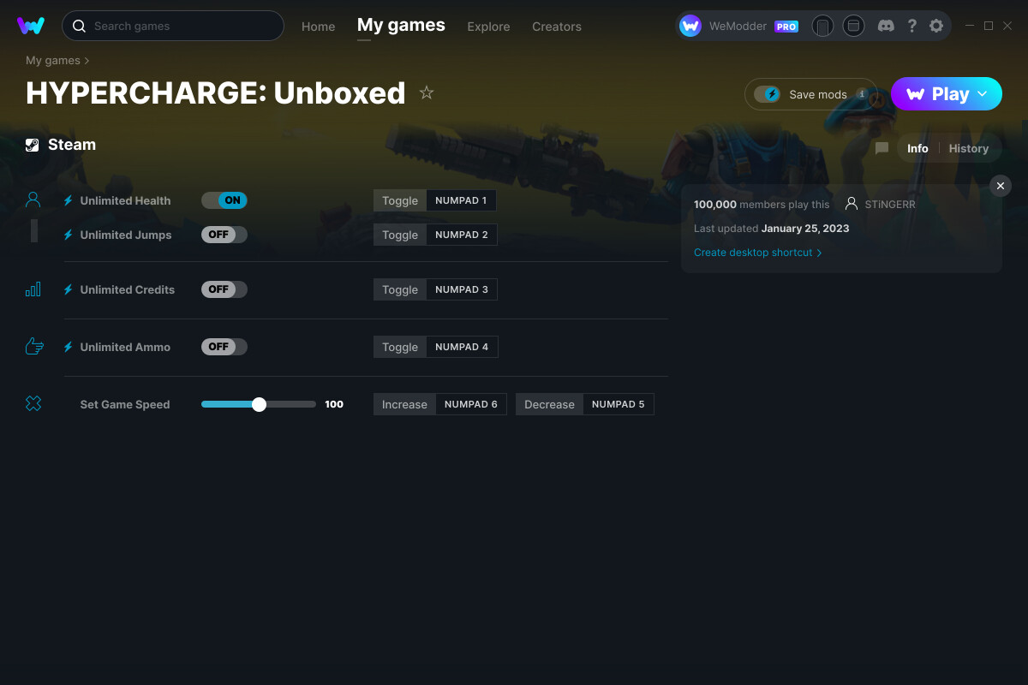This screenshot has height=685, width=1028.
Task: Open the Explore tab
Action: coord(488,27)
